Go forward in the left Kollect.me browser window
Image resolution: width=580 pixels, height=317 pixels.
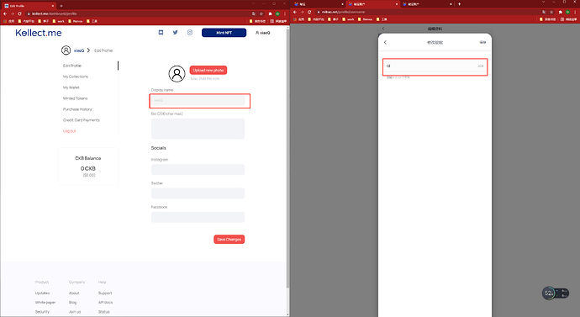[13, 13]
